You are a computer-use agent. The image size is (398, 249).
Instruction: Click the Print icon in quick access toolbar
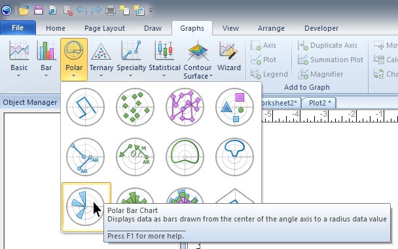(x=111, y=10)
